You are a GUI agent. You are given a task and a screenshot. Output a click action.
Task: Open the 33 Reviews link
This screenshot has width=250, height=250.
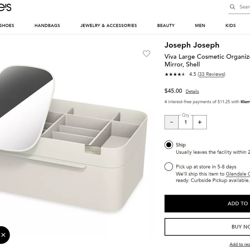tap(211, 74)
